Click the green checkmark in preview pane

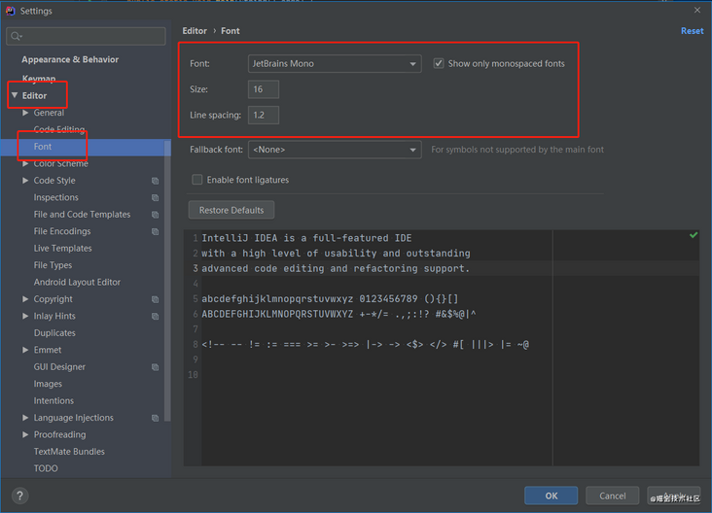(694, 235)
